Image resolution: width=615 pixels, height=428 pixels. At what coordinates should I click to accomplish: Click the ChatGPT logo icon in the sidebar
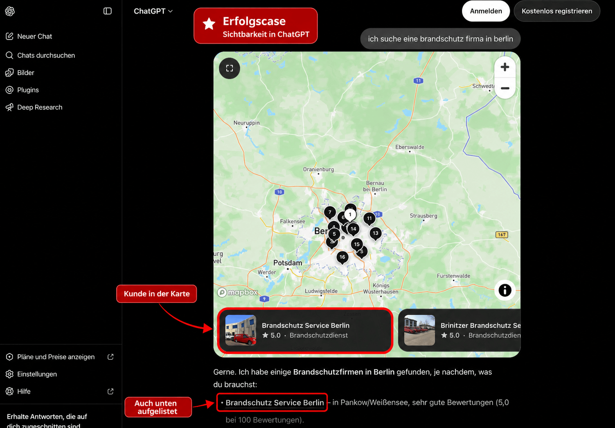[x=10, y=11]
